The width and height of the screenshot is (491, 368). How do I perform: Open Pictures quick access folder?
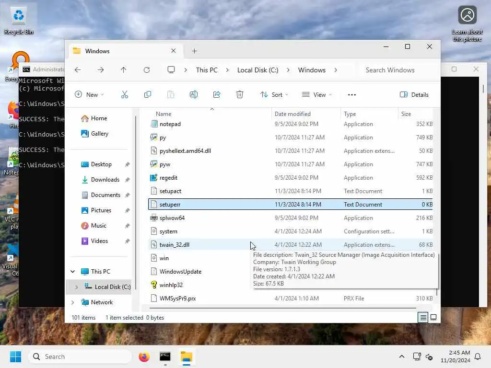pyautogui.click(x=101, y=210)
